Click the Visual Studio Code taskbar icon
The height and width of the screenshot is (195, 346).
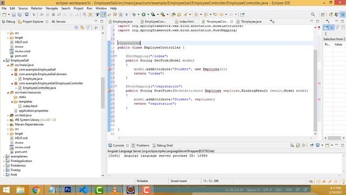pyautogui.click(x=84, y=190)
